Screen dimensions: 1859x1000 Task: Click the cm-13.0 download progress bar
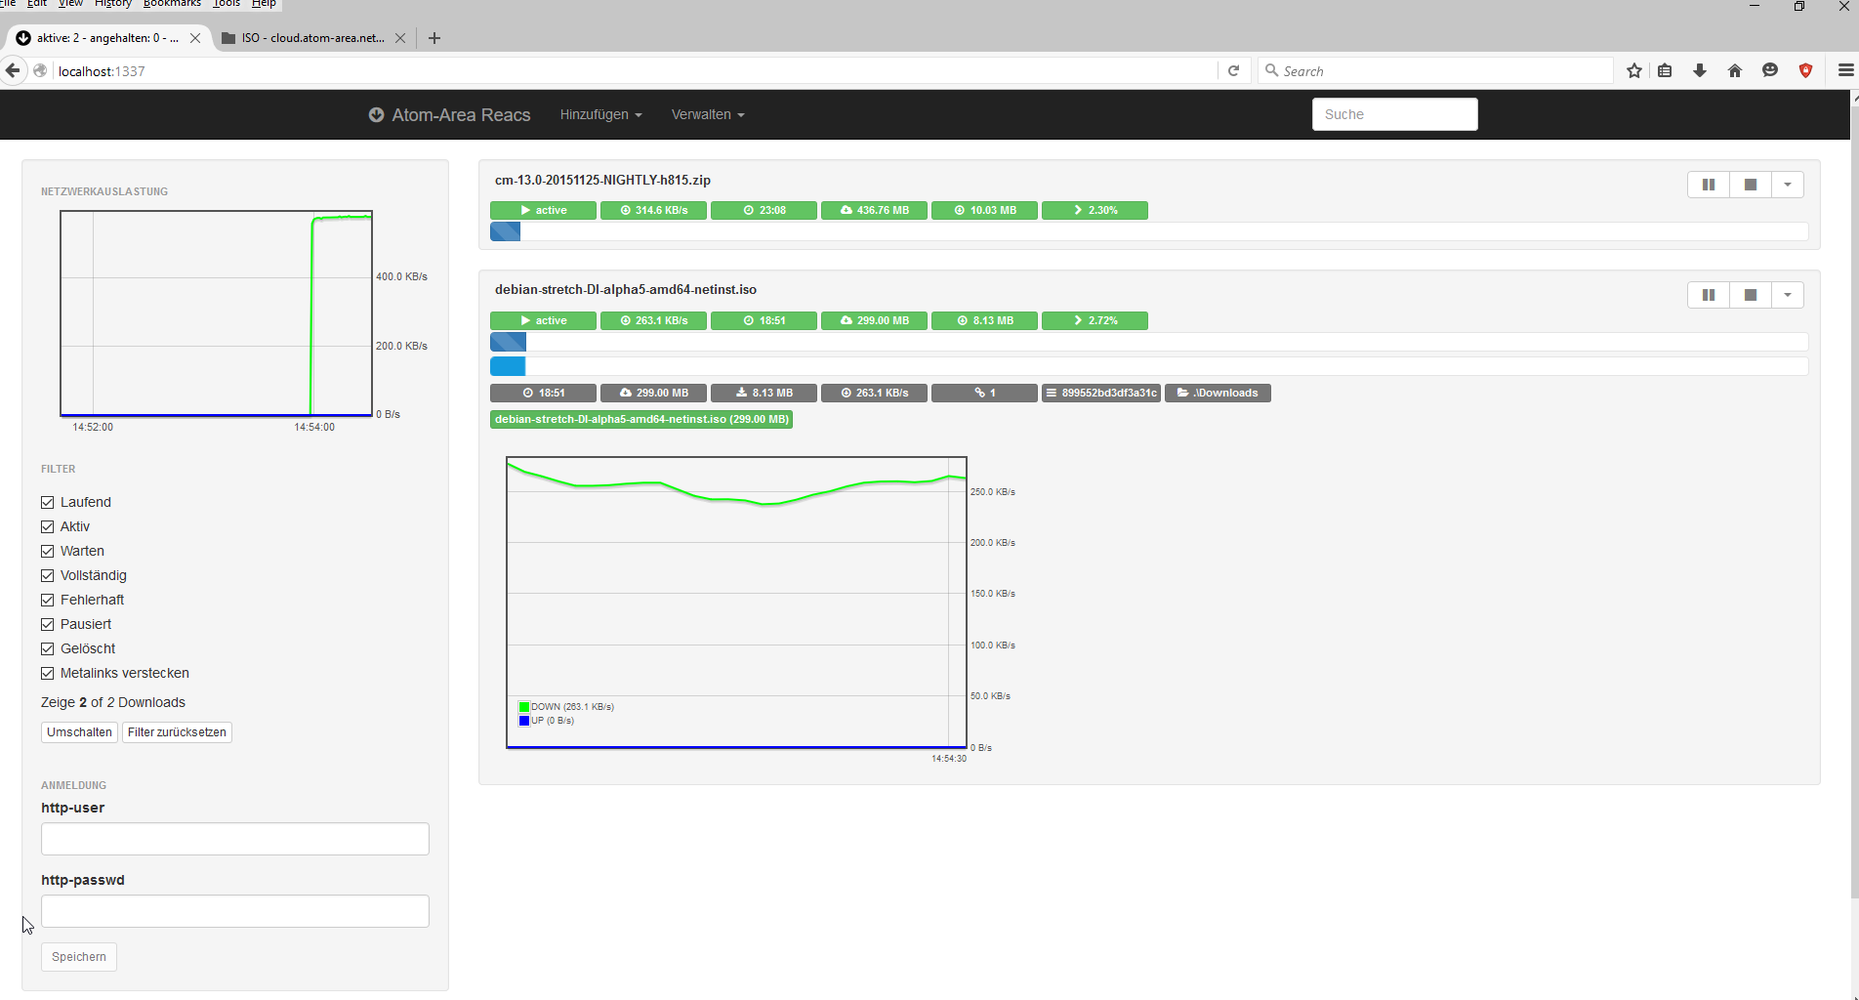(x=1148, y=231)
